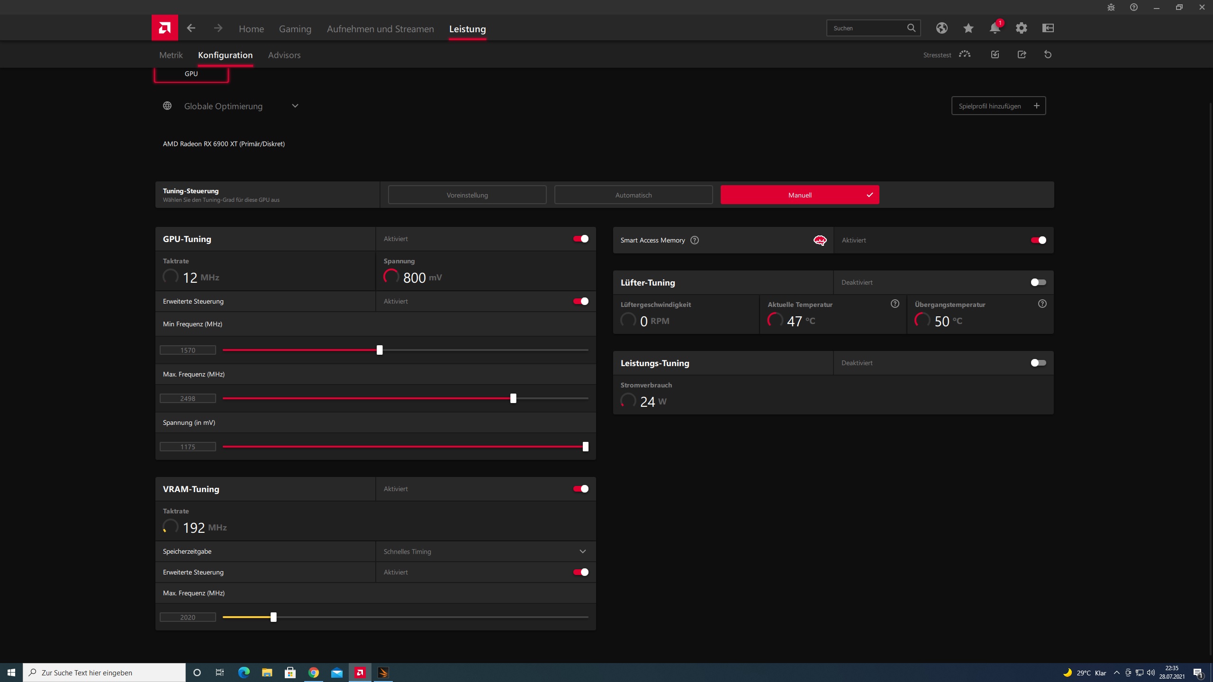The width and height of the screenshot is (1213, 682).
Task: Click the export profile share icon
Action: coord(1022,54)
